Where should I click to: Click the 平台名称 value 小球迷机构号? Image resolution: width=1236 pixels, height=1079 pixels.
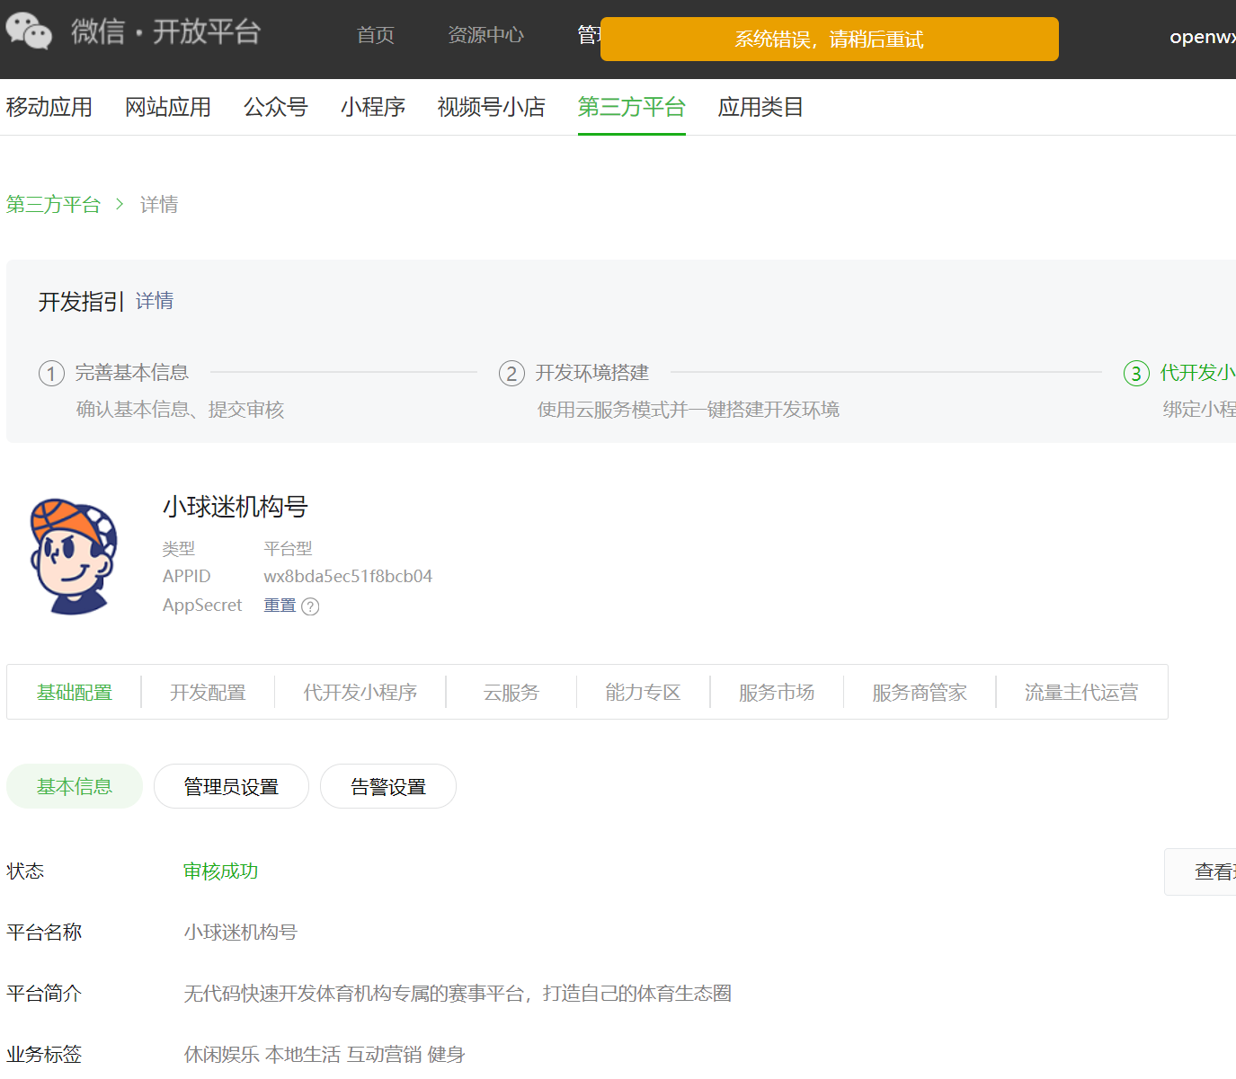(241, 933)
